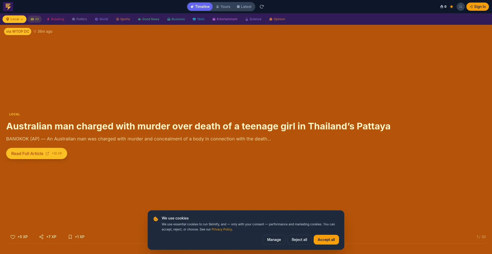The image size is (492, 254).
Task: Bookmark the article for later
Action: (x=76, y=237)
